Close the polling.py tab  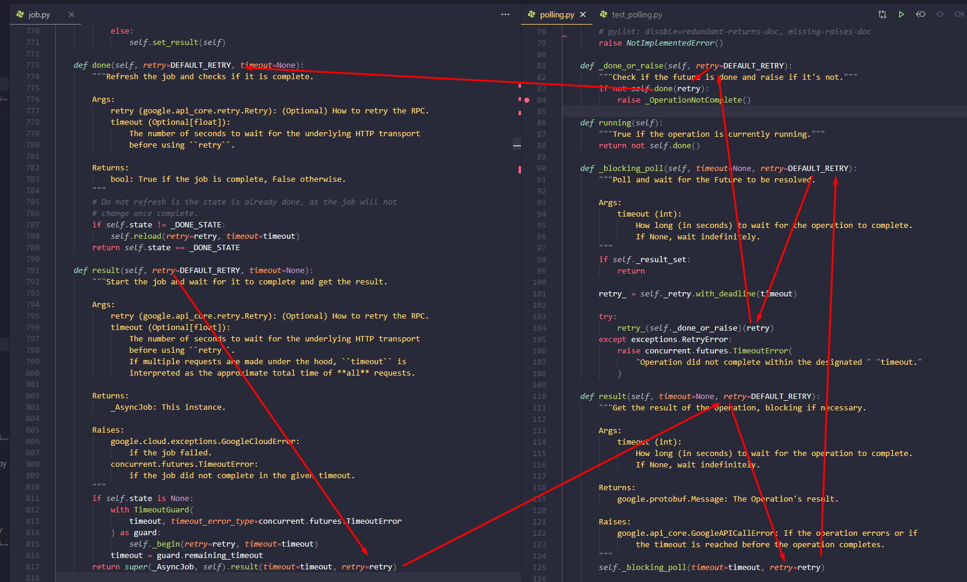583,14
